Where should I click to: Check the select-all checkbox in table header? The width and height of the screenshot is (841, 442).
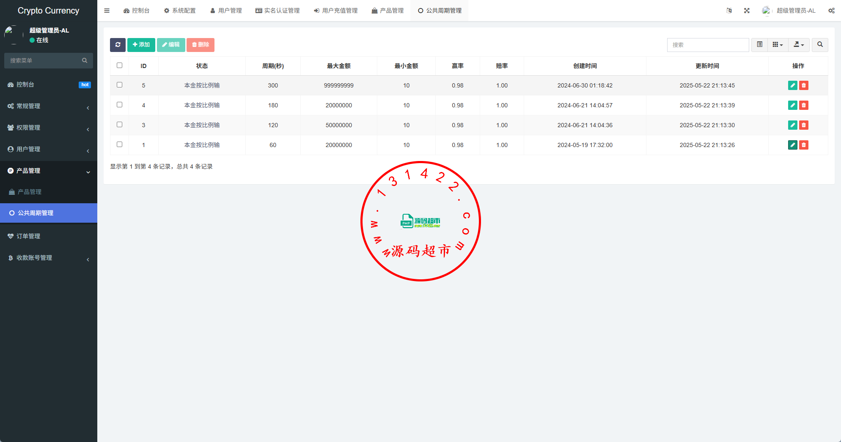point(119,65)
